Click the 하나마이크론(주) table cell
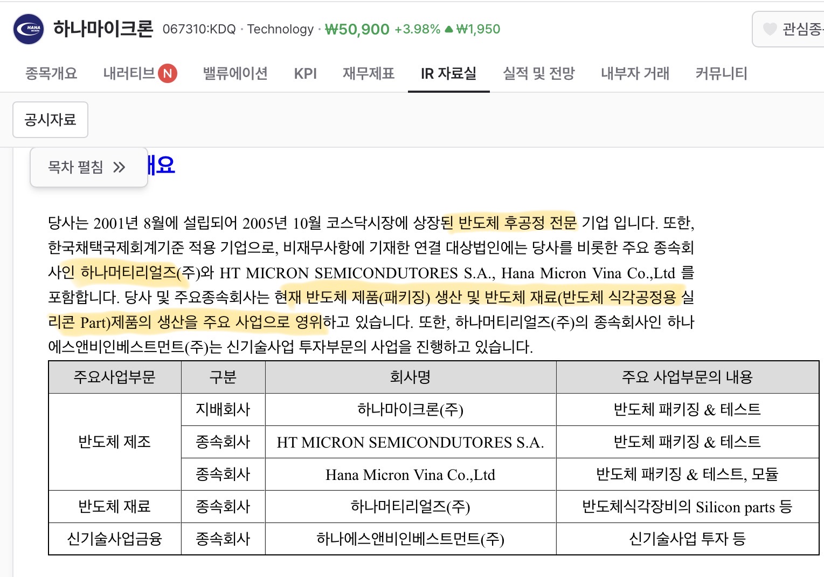This screenshot has width=824, height=577. tap(411, 410)
